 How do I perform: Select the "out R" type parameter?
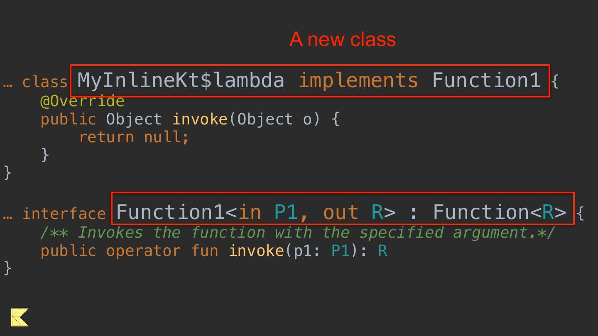pyautogui.click(x=353, y=212)
